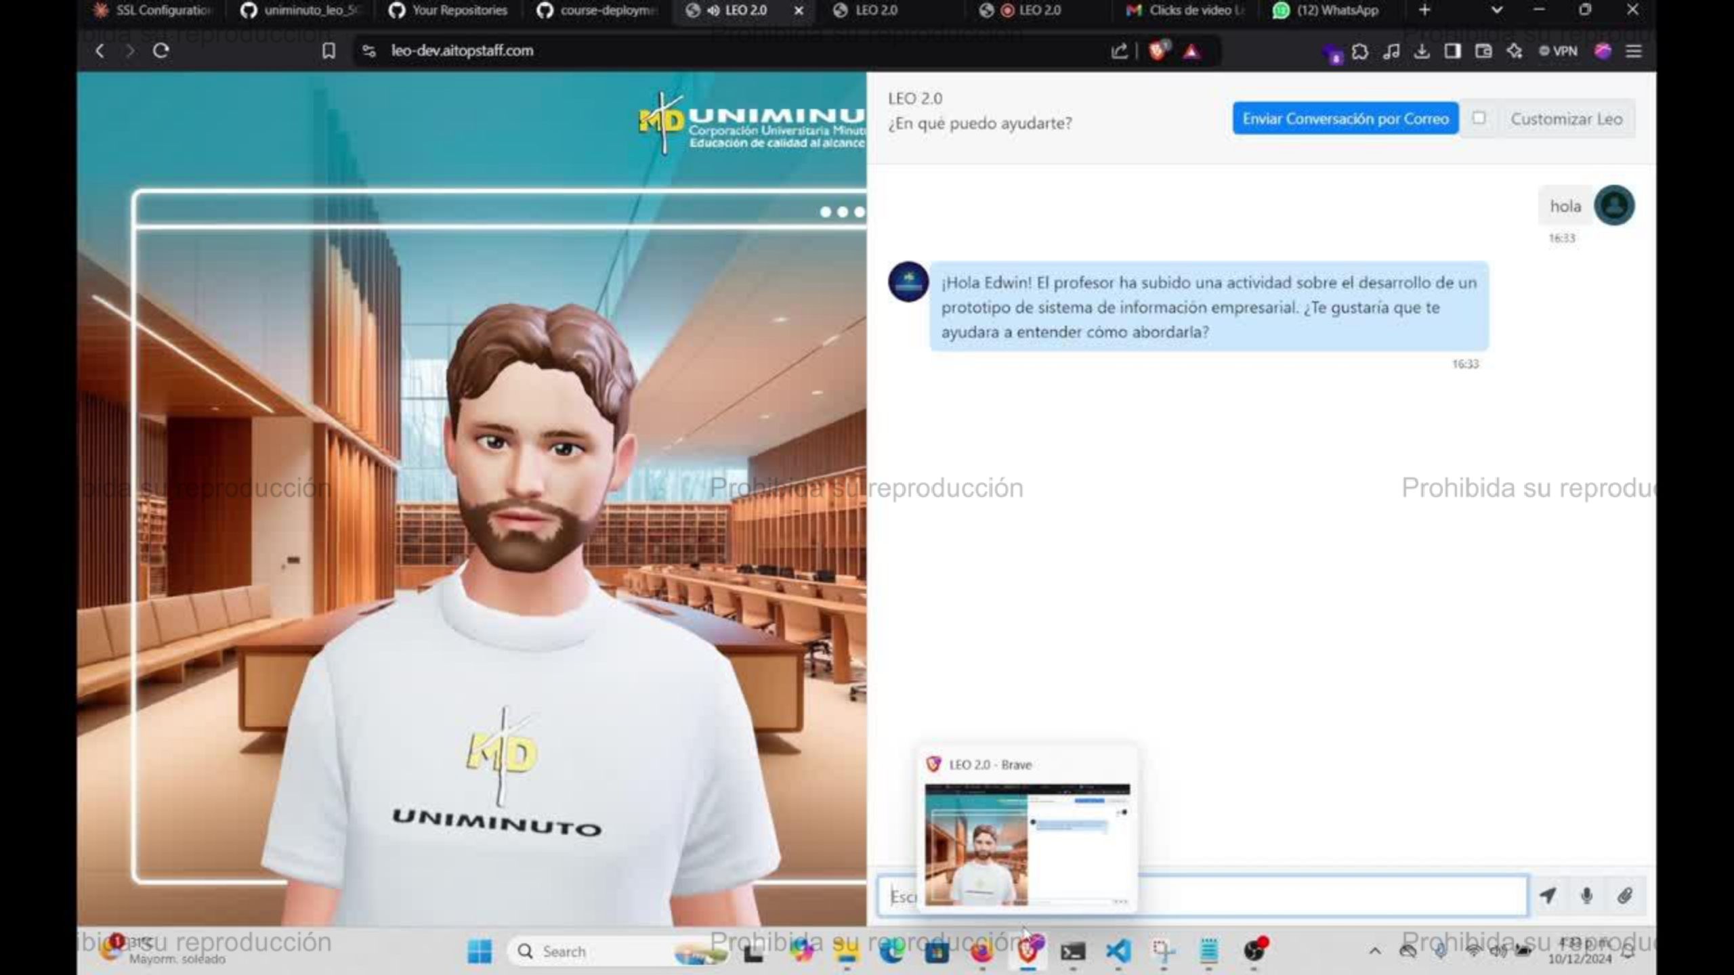This screenshot has height=975, width=1734.
Task: Open the Windows Start menu
Action: point(480,951)
